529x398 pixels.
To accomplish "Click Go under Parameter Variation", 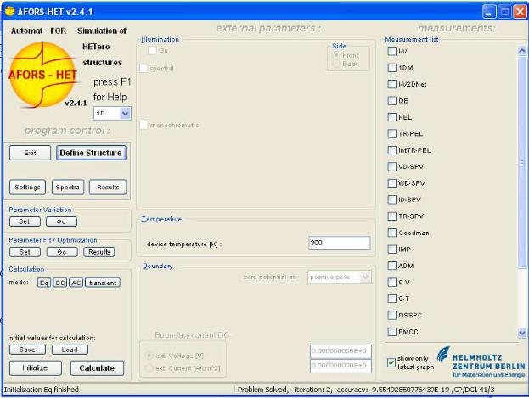I will coord(61,221).
